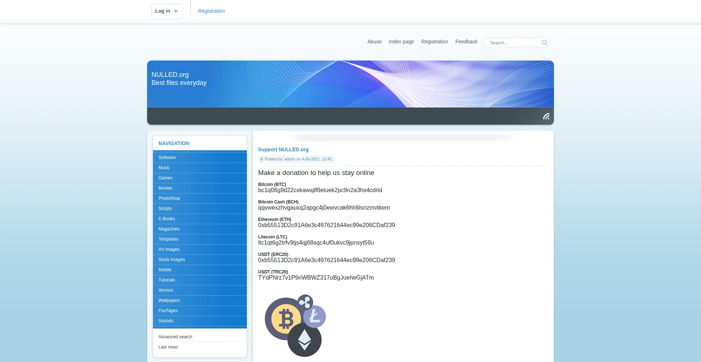Click the cryptocurrency coins image
Screen dimensions: 701x362
[295, 326]
